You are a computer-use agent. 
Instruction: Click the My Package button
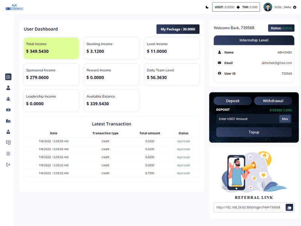coord(178,29)
